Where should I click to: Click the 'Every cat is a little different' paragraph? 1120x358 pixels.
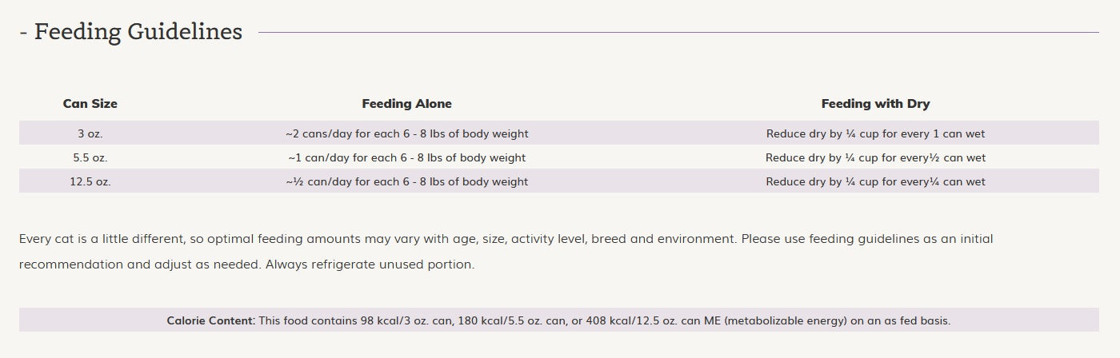click(506, 251)
